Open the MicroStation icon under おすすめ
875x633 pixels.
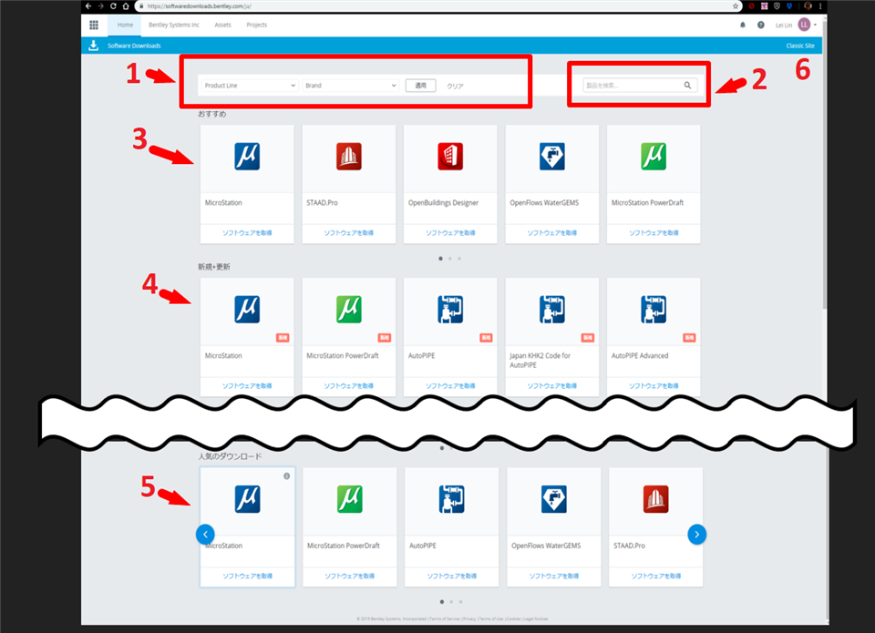click(x=247, y=156)
